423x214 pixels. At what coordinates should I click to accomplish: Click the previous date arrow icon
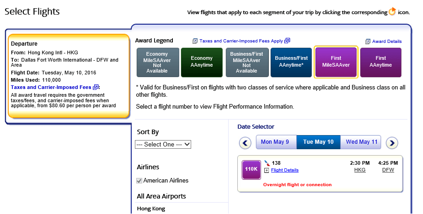pyautogui.click(x=245, y=143)
